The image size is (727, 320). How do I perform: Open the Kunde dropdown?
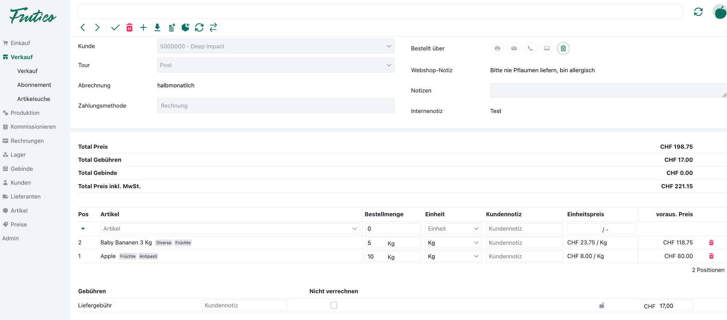(x=276, y=46)
